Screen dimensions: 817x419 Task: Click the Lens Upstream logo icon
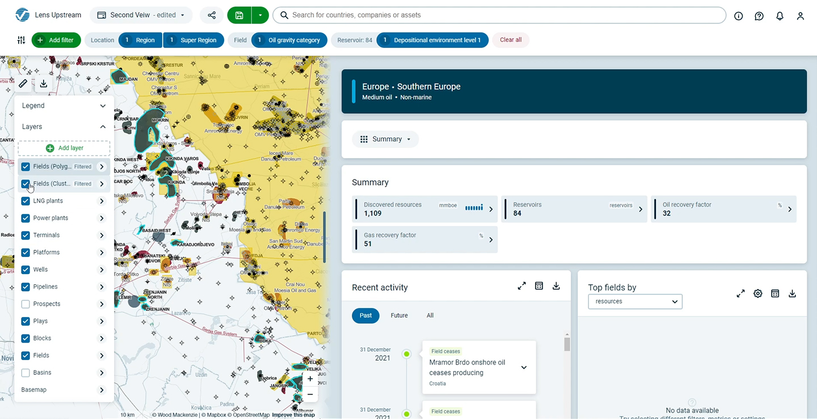click(x=22, y=15)
